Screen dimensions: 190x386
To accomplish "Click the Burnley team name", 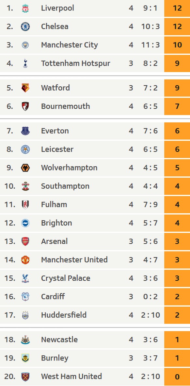I will click(55, 358).
